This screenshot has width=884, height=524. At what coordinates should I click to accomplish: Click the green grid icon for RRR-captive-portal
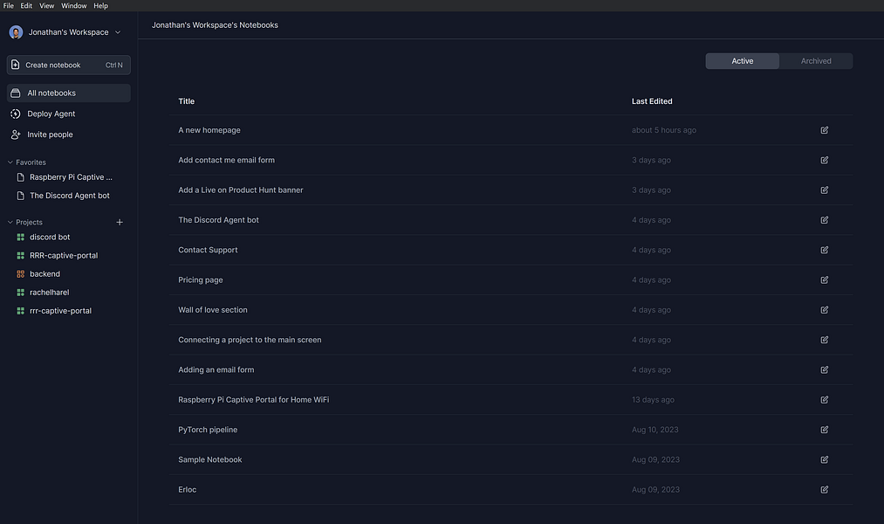coord(21,256)
